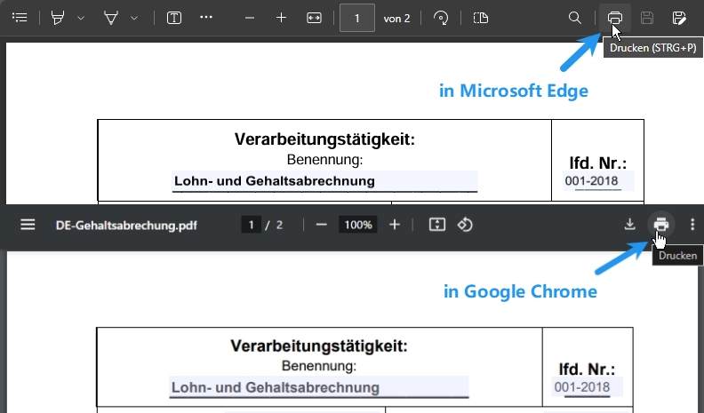Expand draw pen options dropdown in Edge
The image size is (704, 413).
pos(134,18)
